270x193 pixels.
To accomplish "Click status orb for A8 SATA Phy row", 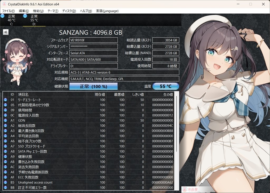I will pyautogui.click(x=5, y=151).
